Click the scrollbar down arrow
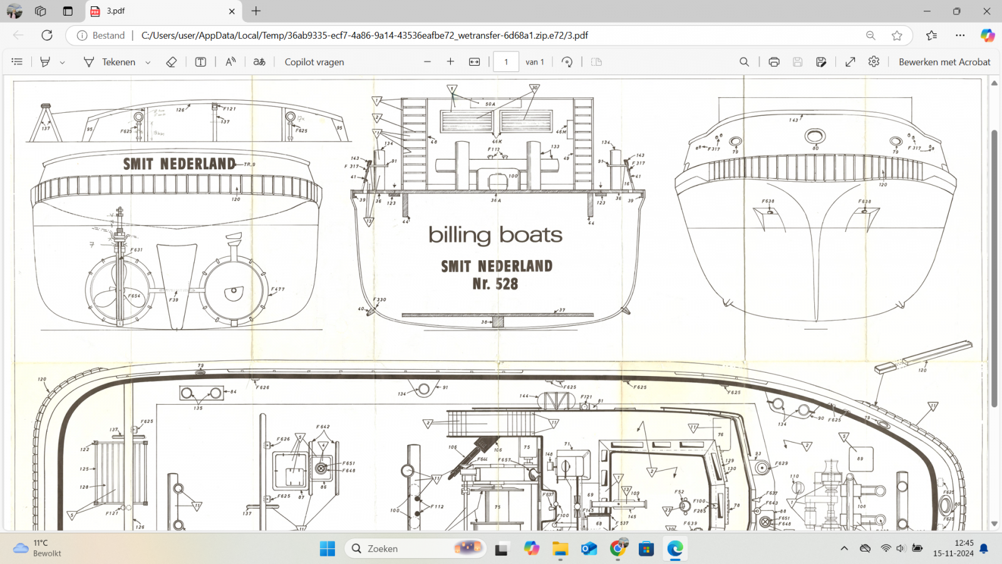The image size is (1002, 564). pyautogui.click(x=994, y=524)
